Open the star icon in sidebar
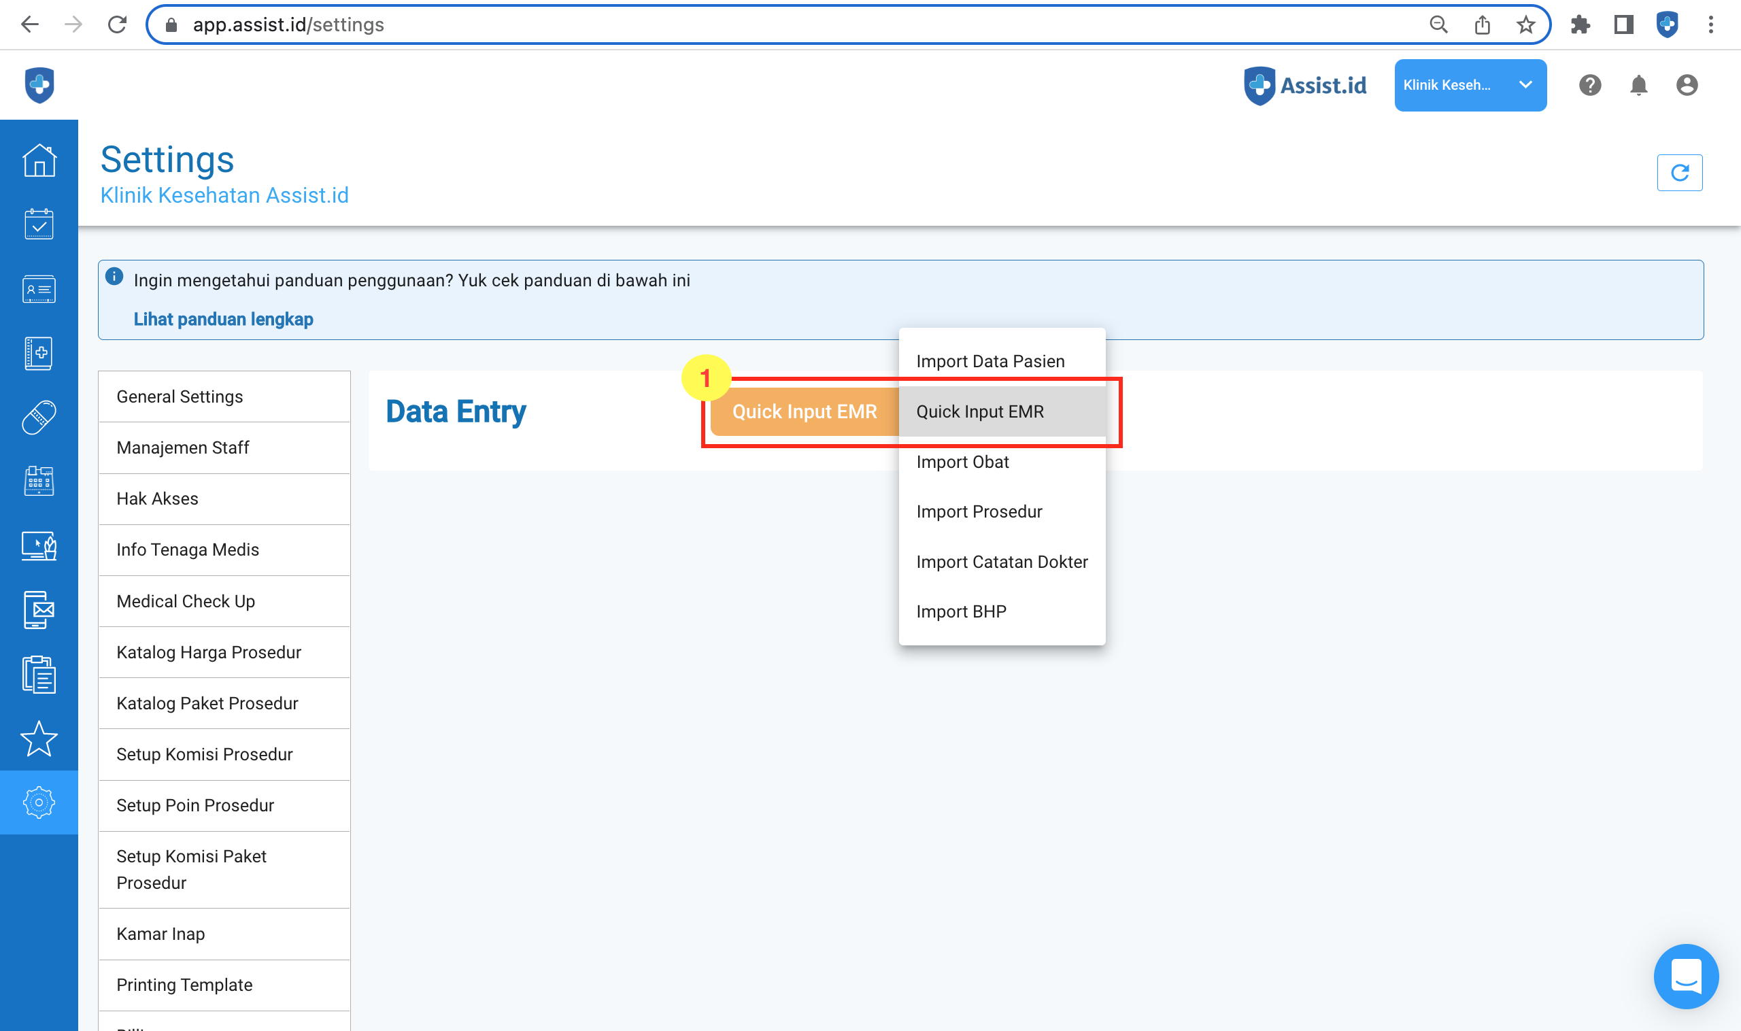Viewport: 1741px width, 1031px height. point(39,738)
